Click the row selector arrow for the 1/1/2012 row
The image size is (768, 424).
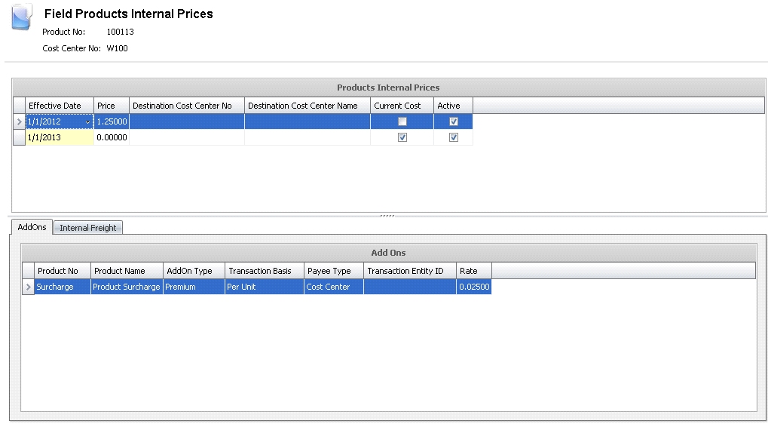(x=19, y=121)
